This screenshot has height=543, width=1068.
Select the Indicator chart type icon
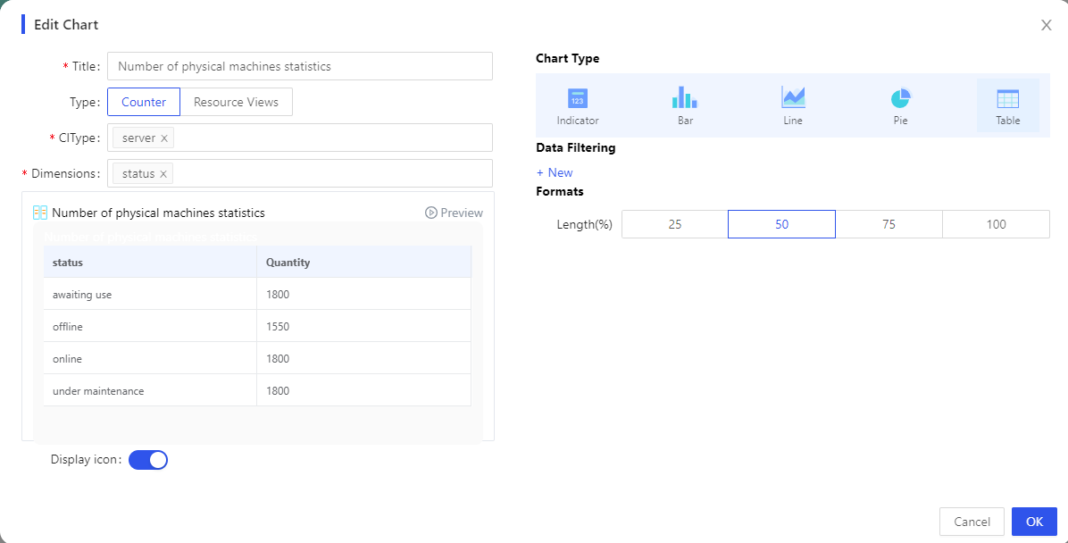tap(578, 99)
